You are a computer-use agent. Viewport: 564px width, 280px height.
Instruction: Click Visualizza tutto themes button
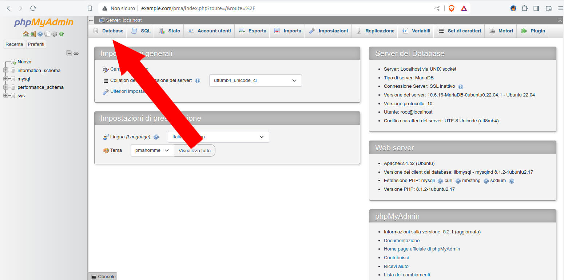point(195,150)
